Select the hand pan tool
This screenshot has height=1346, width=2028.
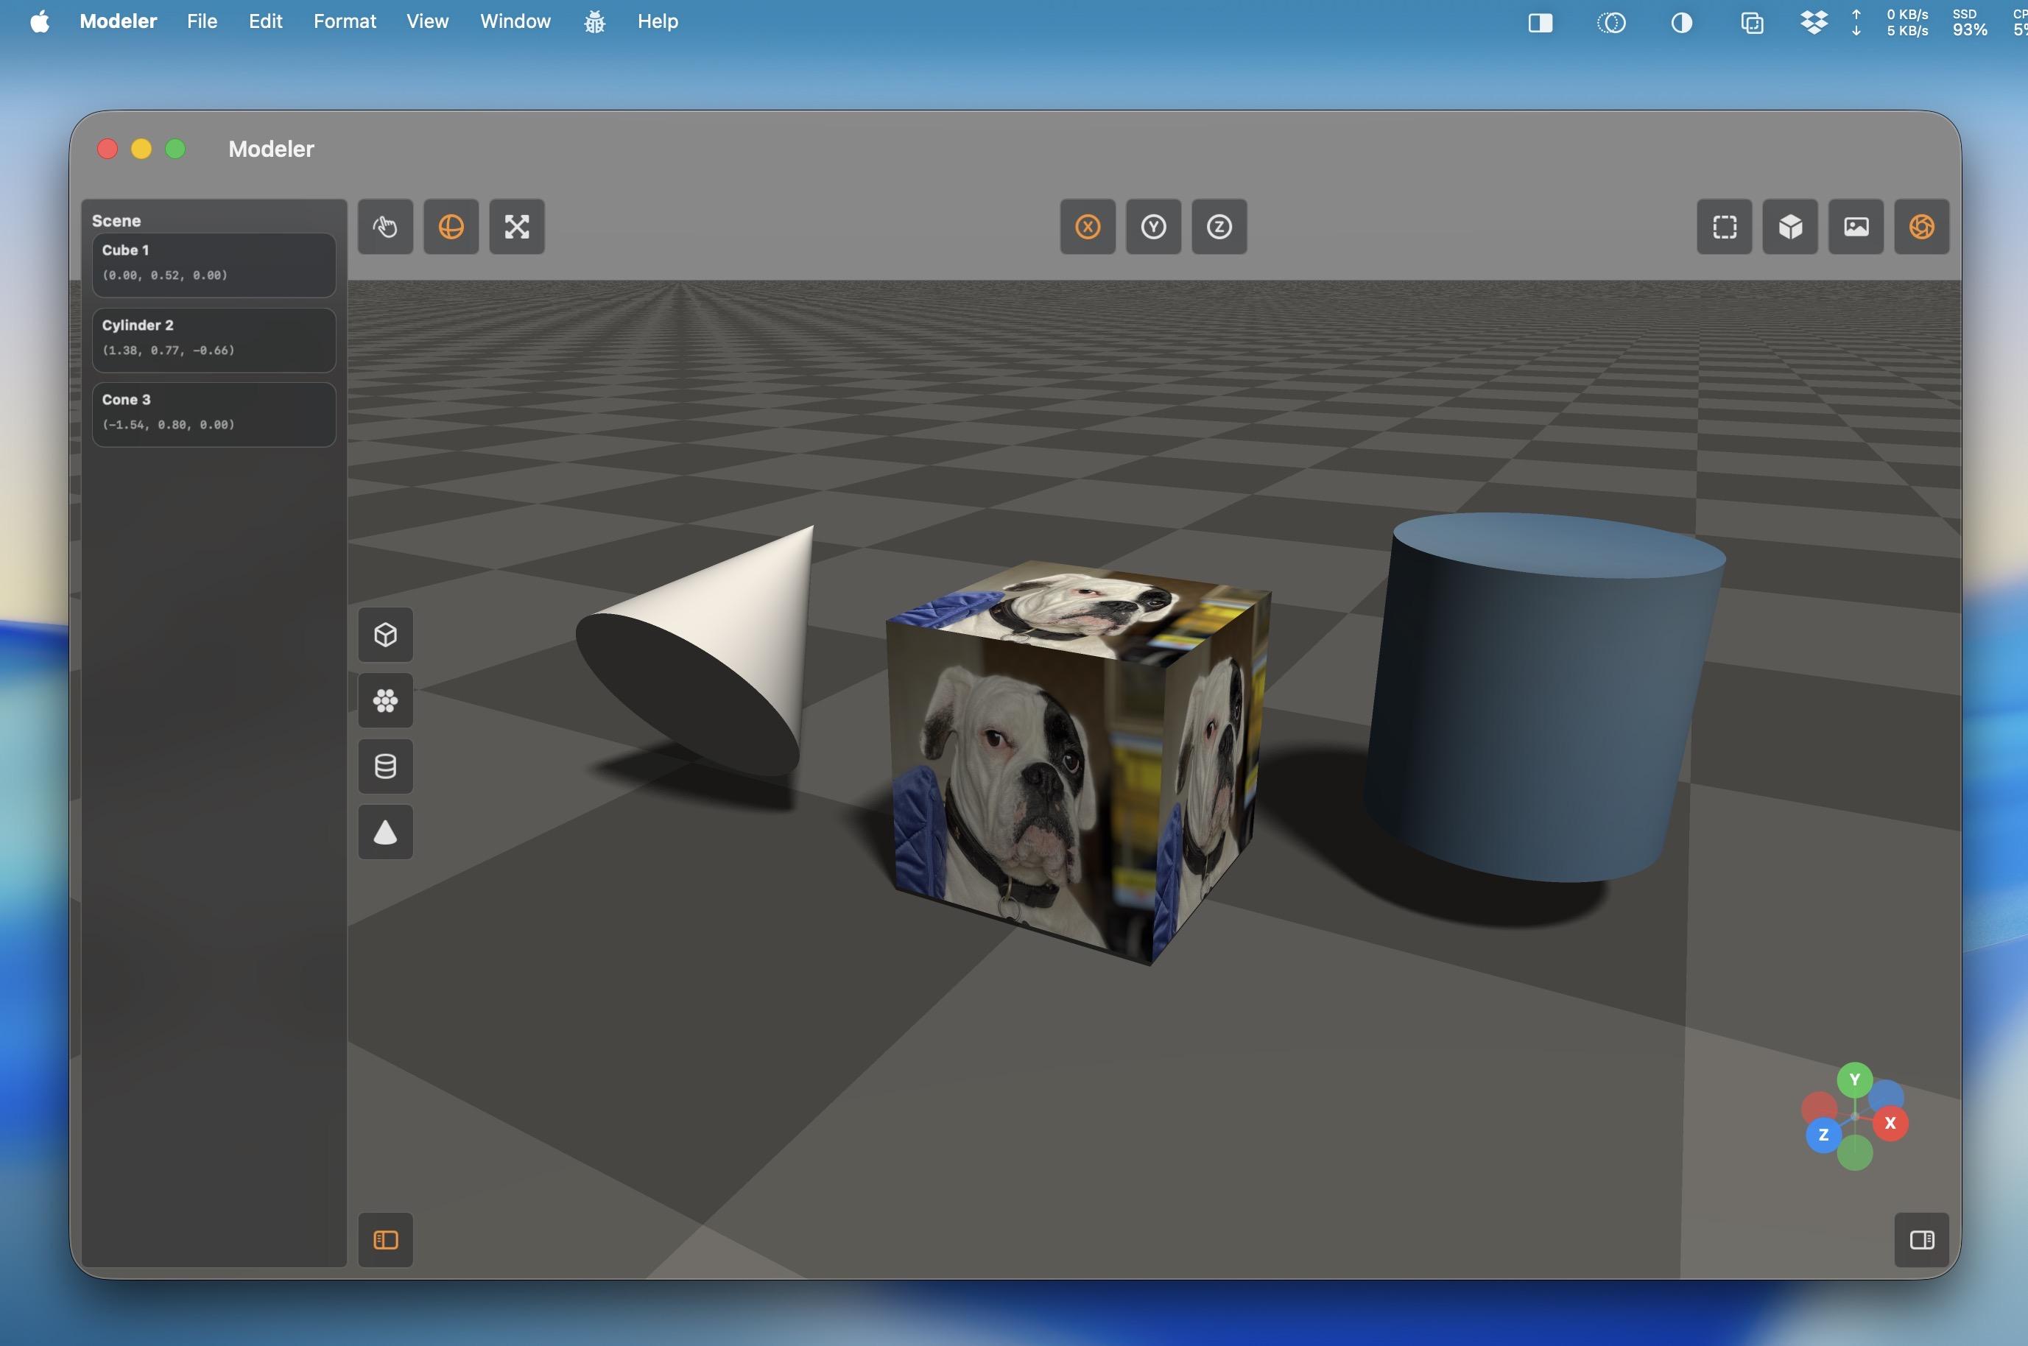385,227
